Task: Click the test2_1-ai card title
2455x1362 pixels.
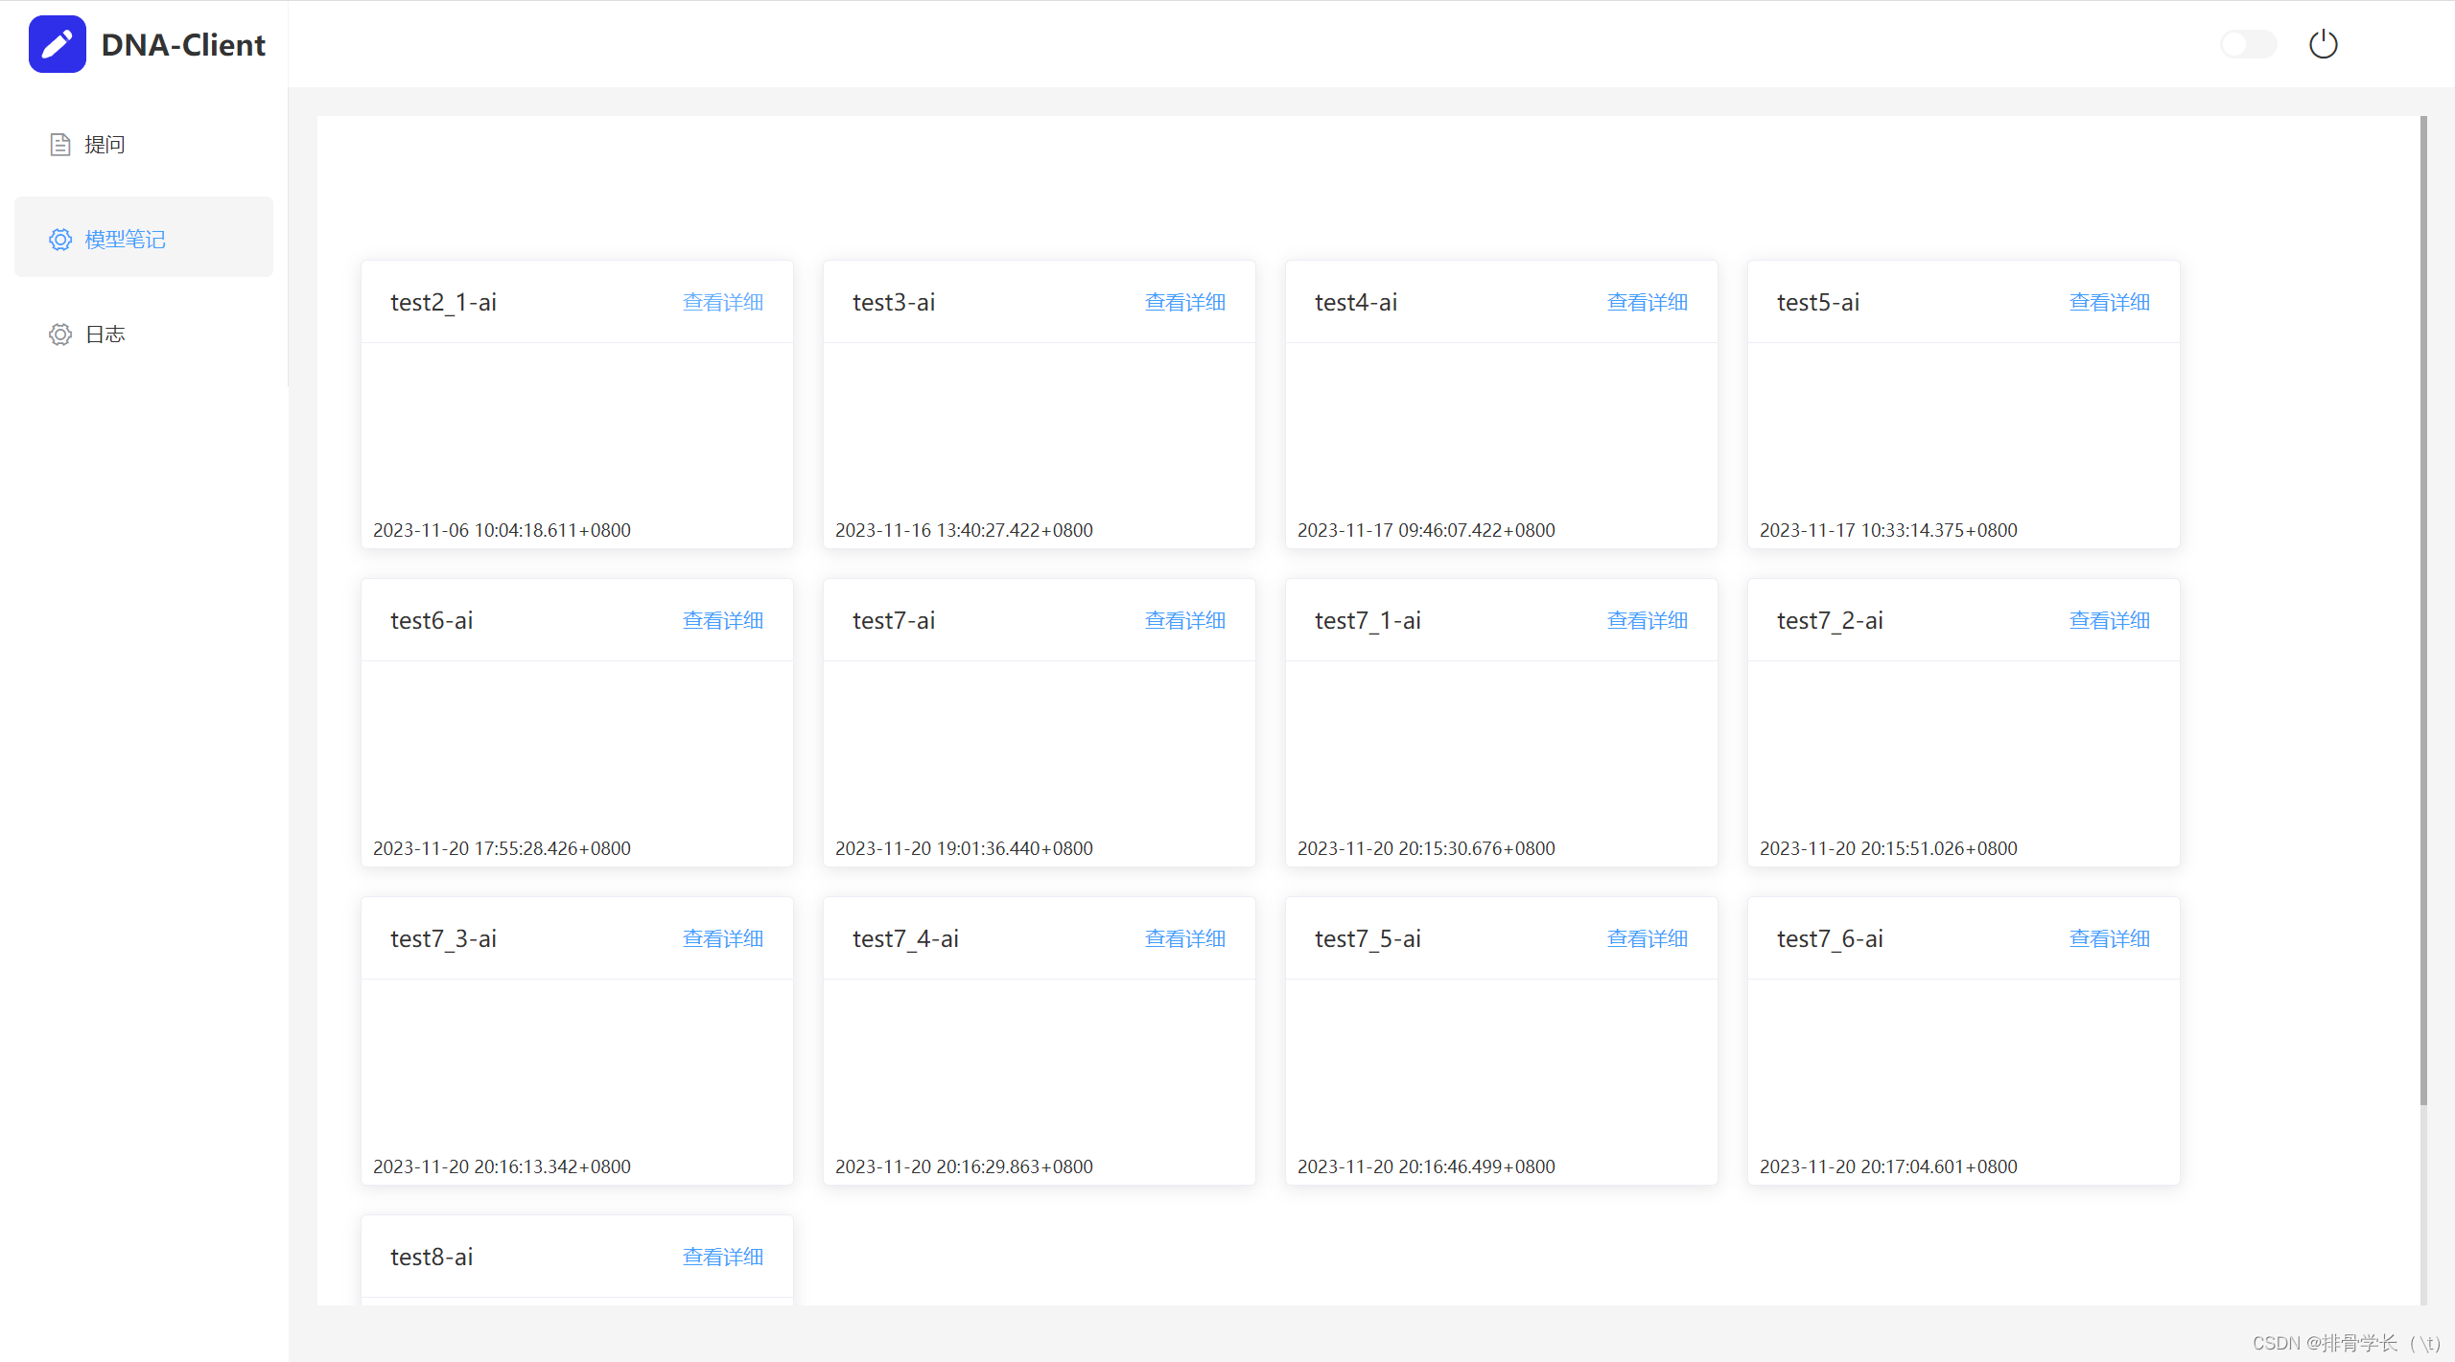Action: pos(444,303)
